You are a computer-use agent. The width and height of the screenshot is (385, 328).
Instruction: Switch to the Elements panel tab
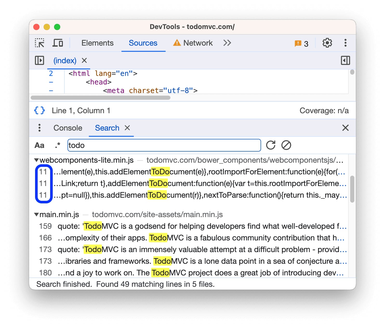(97, 43)
